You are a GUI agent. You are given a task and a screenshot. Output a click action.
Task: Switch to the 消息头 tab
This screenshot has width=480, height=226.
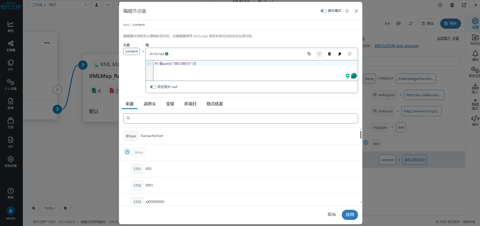[x=150, y=104]
